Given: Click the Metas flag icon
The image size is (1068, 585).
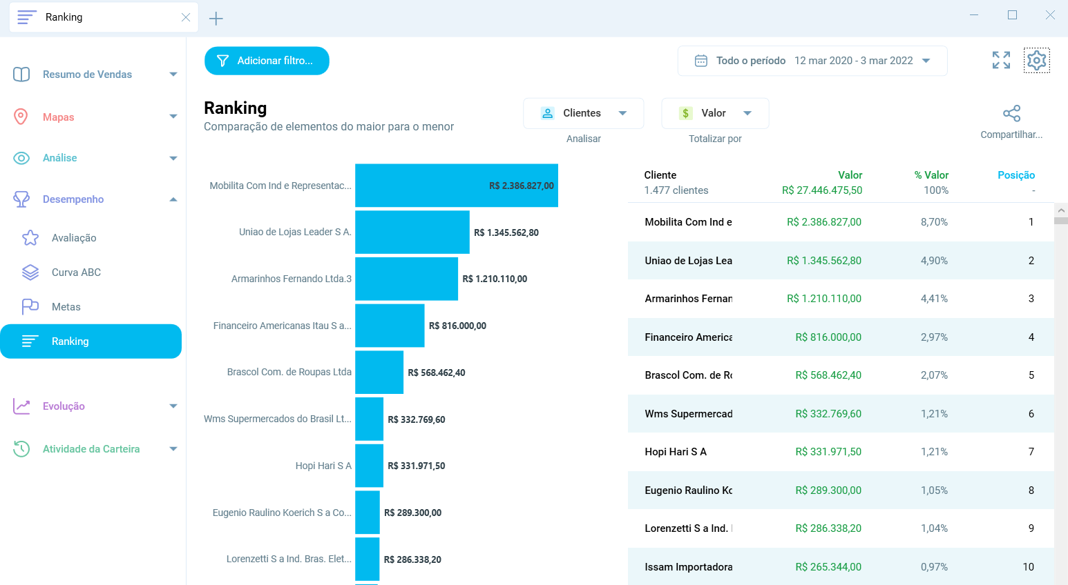Looking at the screenshot, I should coord(30,307).
